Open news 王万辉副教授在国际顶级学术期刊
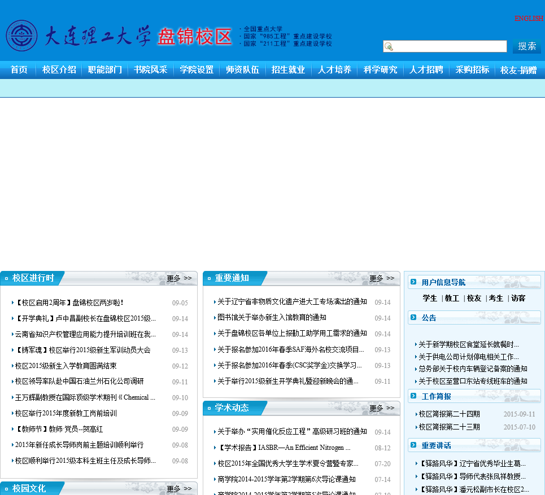The height and width of the screenshot is (495, 545). pyautogui.click(x=85, y=397)
